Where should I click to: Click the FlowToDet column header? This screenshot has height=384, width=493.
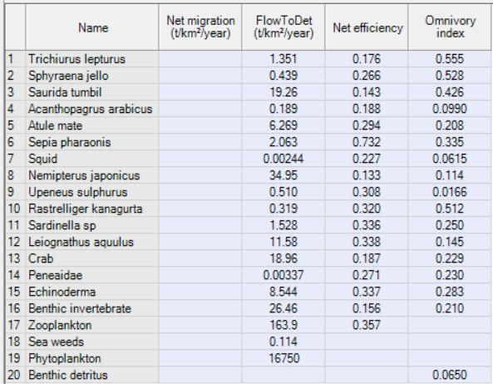click(x=283, y=27)
